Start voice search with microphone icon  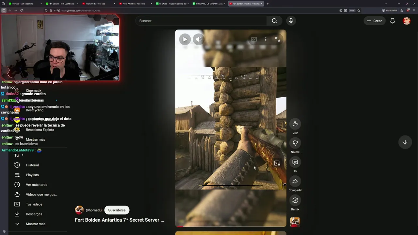[291, 21]
